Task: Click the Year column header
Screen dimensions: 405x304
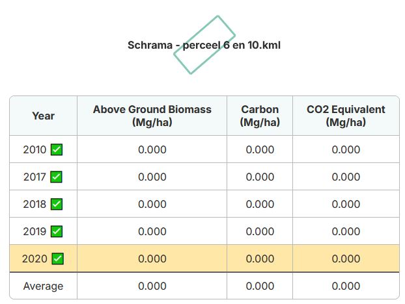Action: coord(43,116)
